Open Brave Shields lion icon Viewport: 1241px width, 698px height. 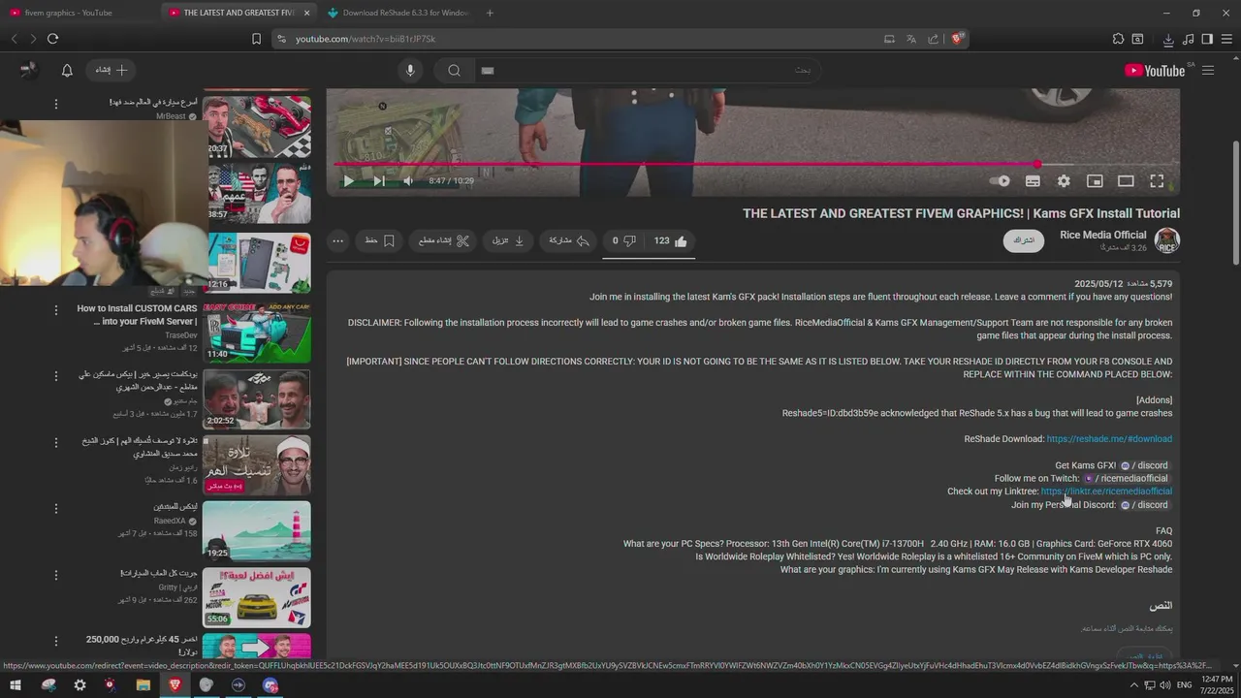pos(956,39)
